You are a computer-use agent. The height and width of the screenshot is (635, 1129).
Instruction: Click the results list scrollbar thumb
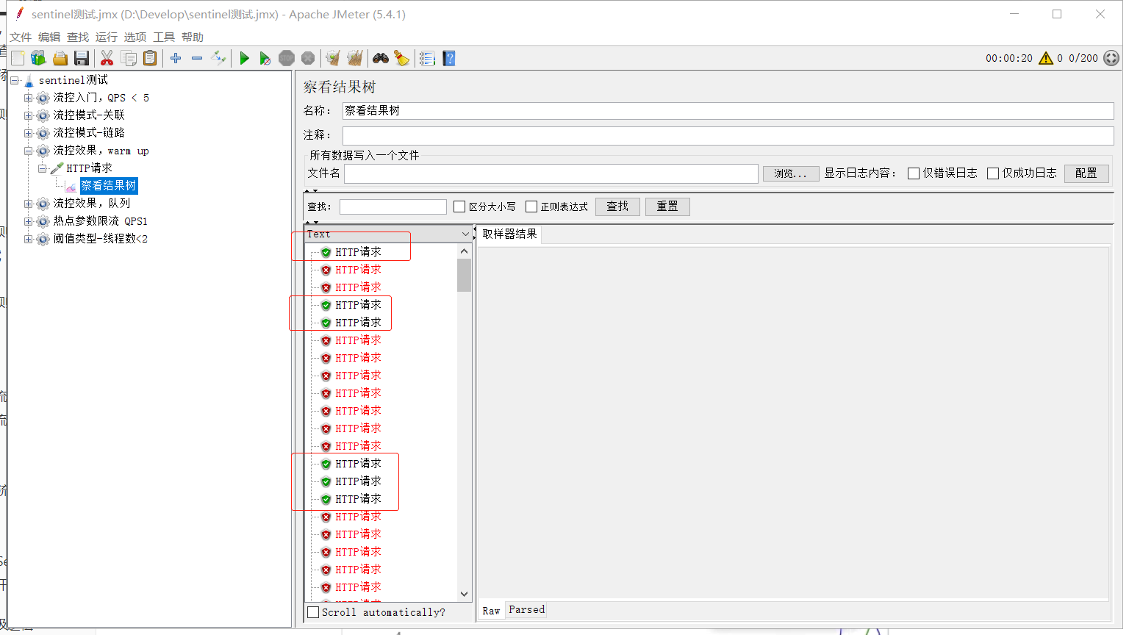(x=464, y=275)
